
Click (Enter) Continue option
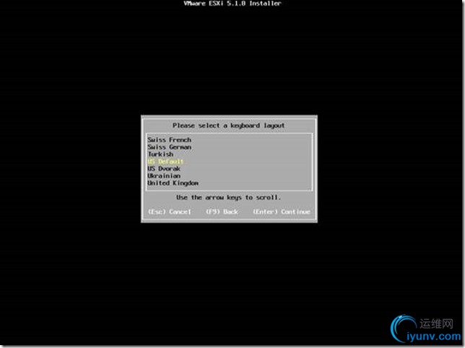tap(282, 212)
